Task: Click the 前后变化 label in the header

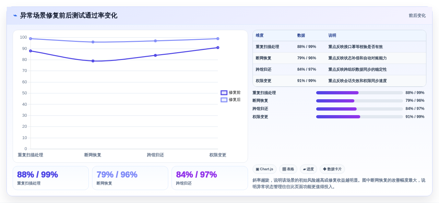Action: click(417, 16)
